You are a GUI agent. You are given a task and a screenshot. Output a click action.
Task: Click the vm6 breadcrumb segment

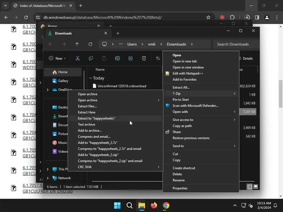point(152,44)
